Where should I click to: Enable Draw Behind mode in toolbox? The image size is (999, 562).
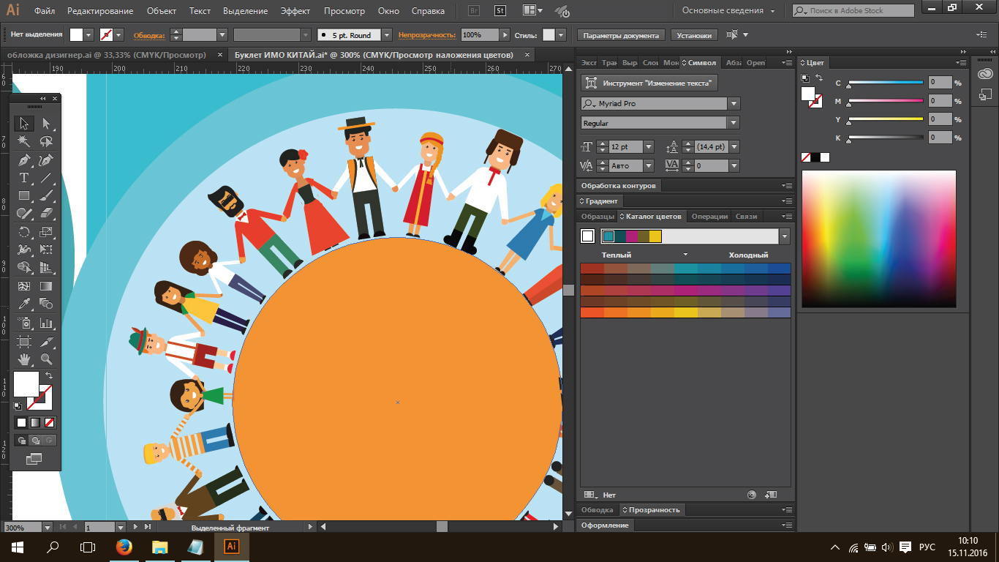[35, 441]
